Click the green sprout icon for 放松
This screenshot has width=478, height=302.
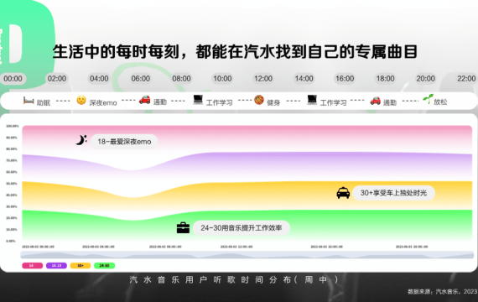coord(428,99)
